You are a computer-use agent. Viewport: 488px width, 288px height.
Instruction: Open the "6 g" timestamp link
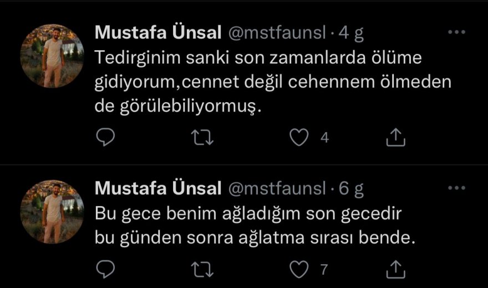[x=351, y=189]
